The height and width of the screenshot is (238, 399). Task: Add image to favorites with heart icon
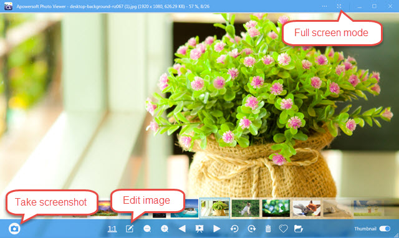pyautogui.click(x=283, y=229)
